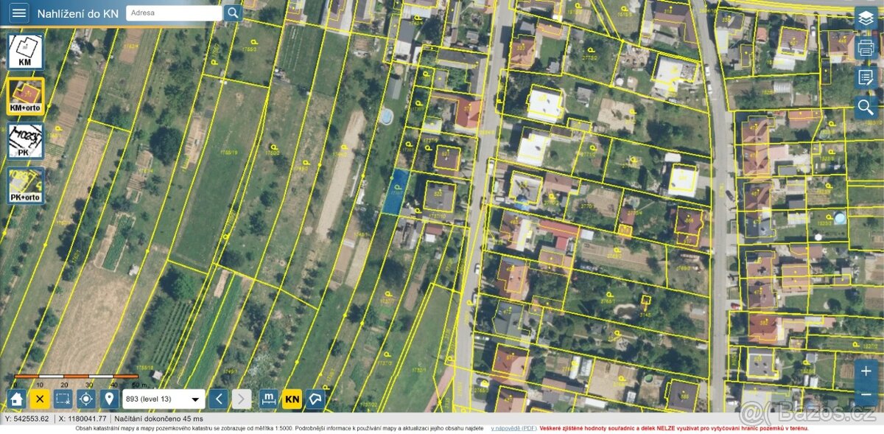Image resolution: width=884 pixels, height=434 pixels.
Task: Zoom in with the plus button
Action: pos(866,370)
